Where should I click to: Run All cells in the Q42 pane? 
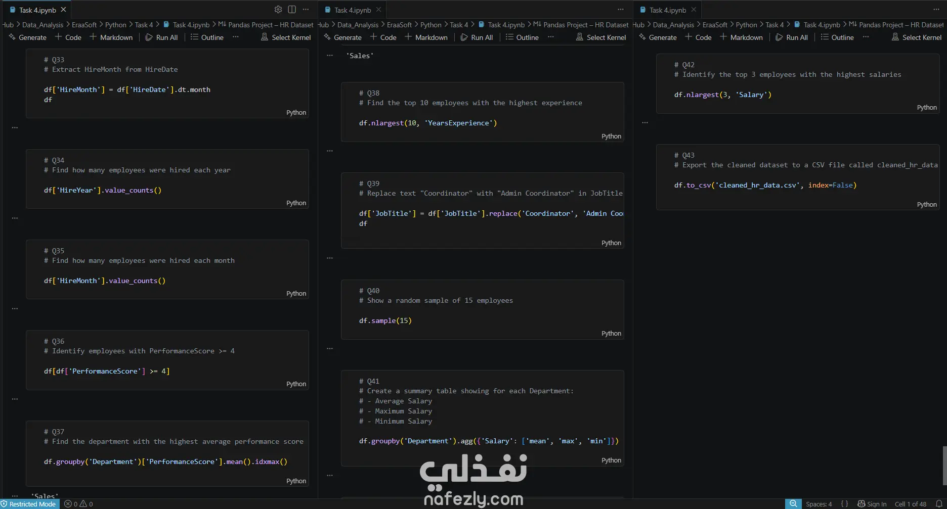coord(792,37)
